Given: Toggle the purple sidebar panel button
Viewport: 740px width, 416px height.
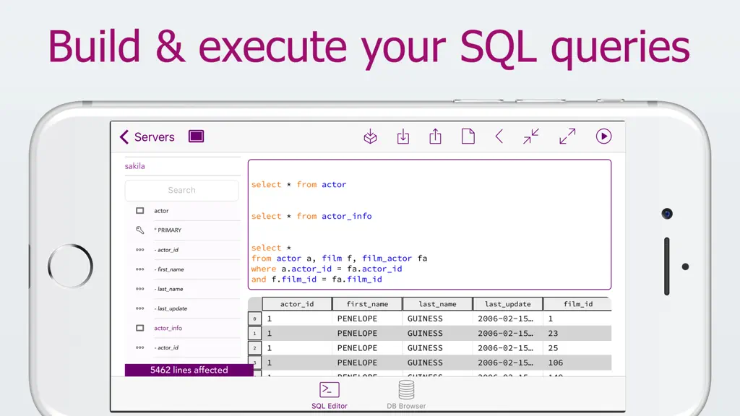Looking at the screenshot, I should (197, 136).
